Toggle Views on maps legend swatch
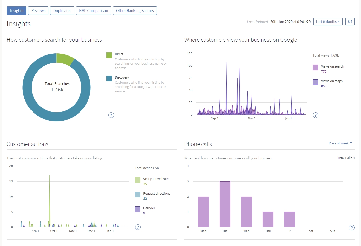Screen dimensions: 361x246 (315, 82)
